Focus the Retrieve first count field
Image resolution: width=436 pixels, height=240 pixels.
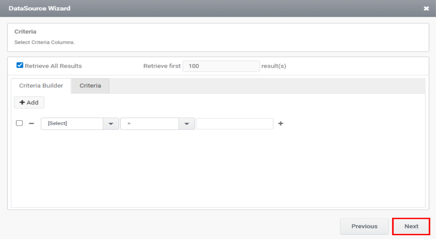[x=221, y=66]
